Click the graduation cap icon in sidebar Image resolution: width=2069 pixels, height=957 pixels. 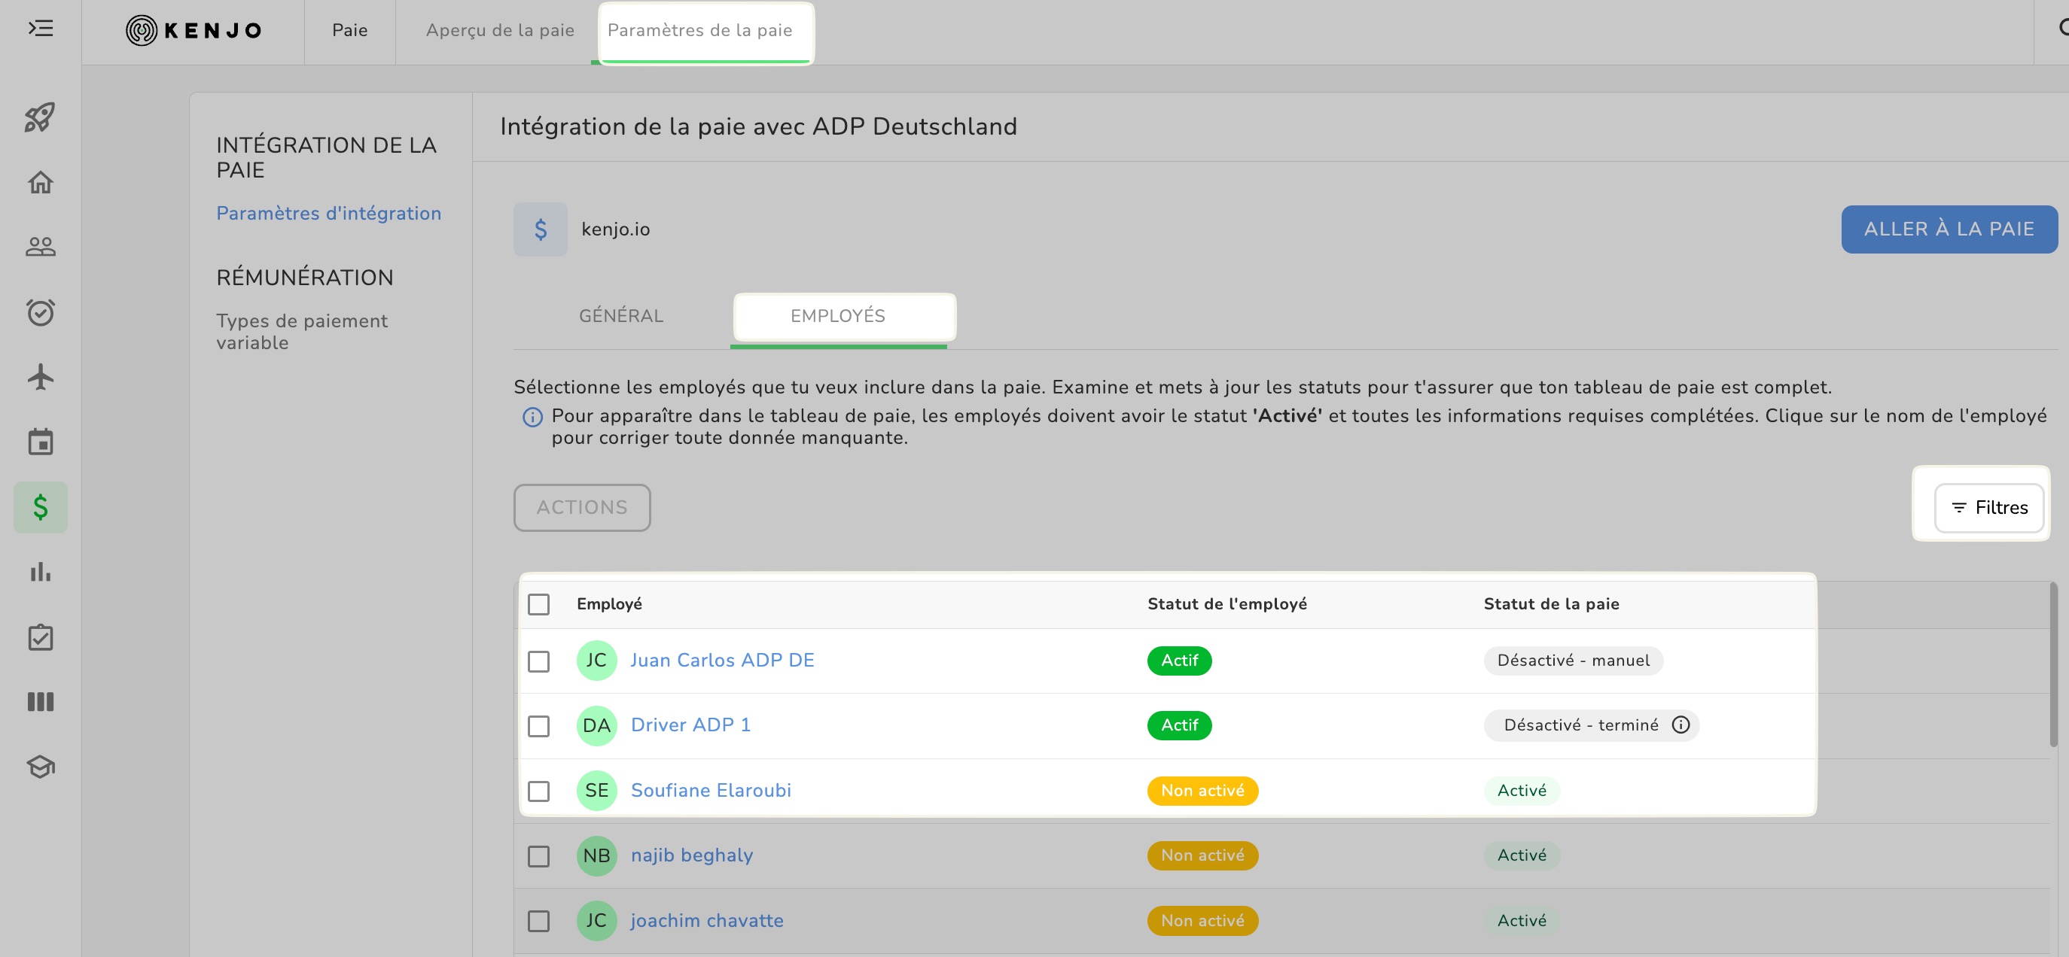click(40, 767)
